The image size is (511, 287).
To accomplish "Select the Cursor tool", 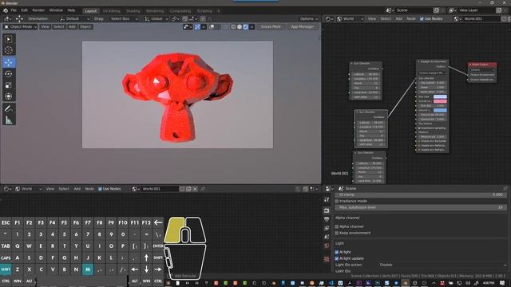I will click(x=9, y=50).
